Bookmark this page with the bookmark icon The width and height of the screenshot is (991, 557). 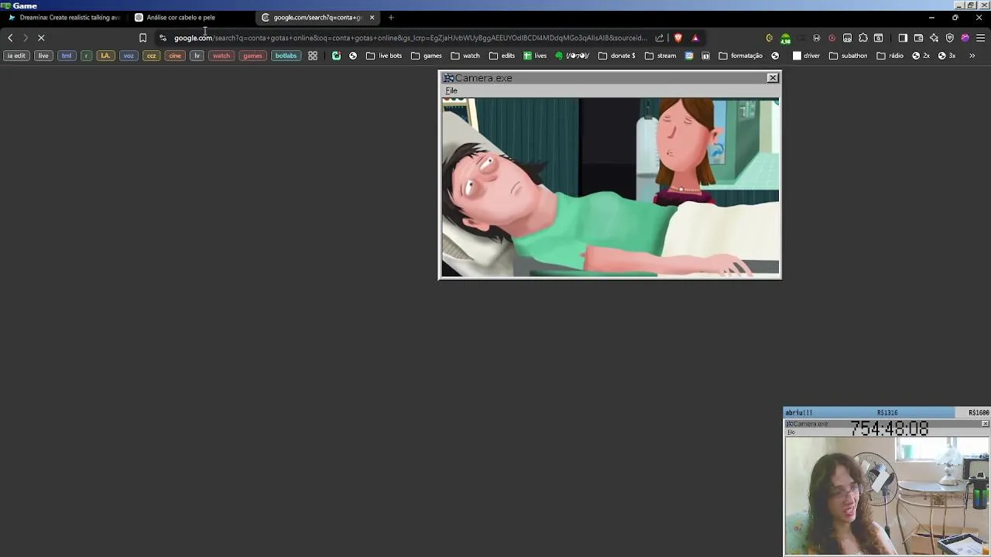click(x=142, y=38)
